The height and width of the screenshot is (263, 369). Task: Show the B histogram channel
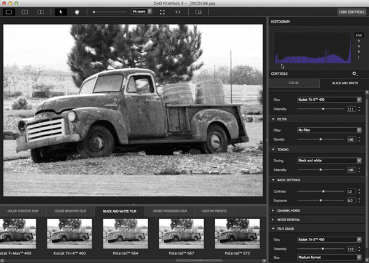359,52
